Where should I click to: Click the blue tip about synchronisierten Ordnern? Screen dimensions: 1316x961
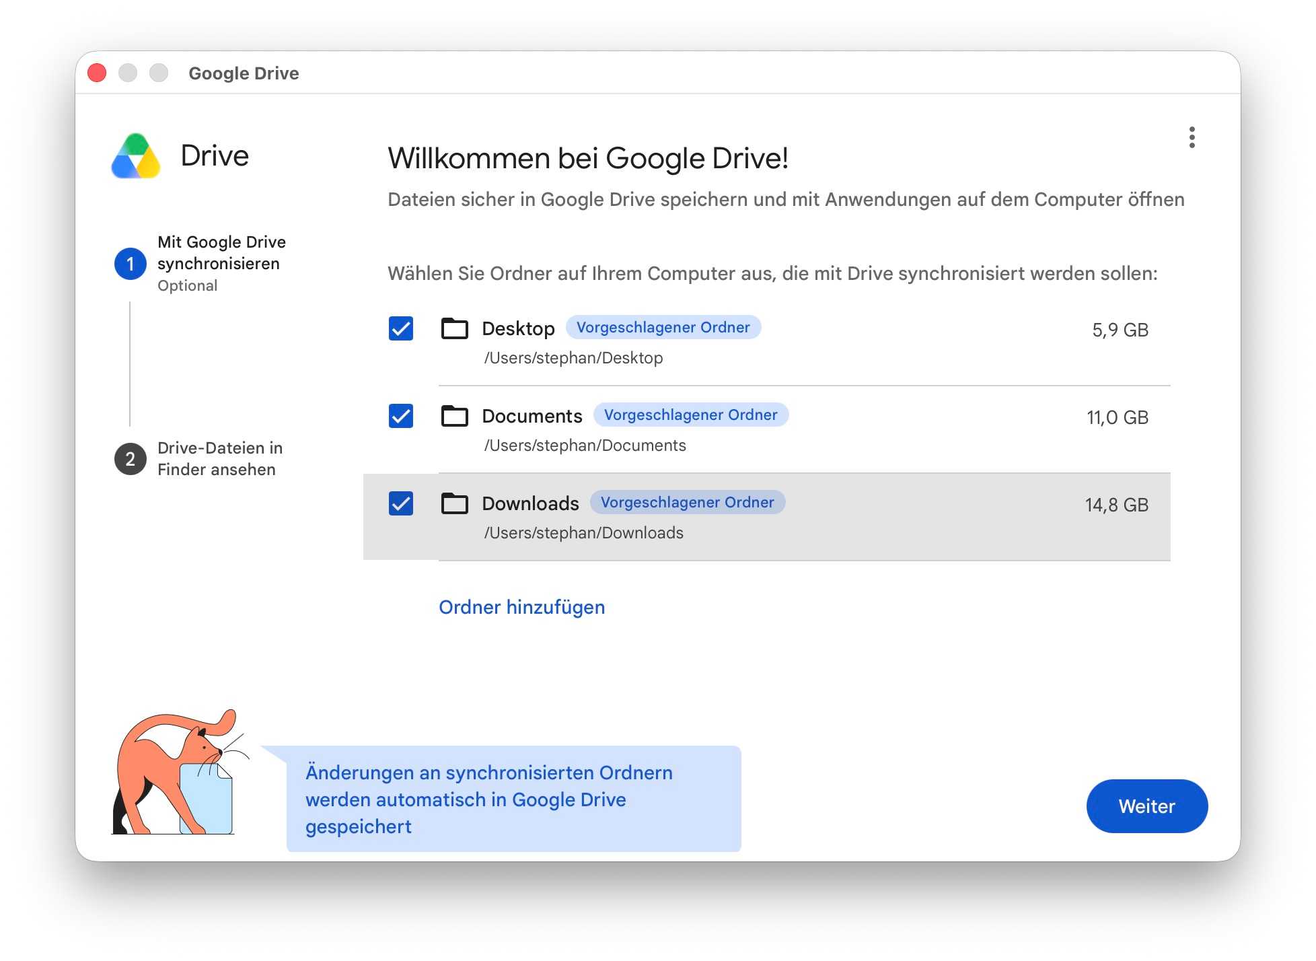click(x=513, y=799)
